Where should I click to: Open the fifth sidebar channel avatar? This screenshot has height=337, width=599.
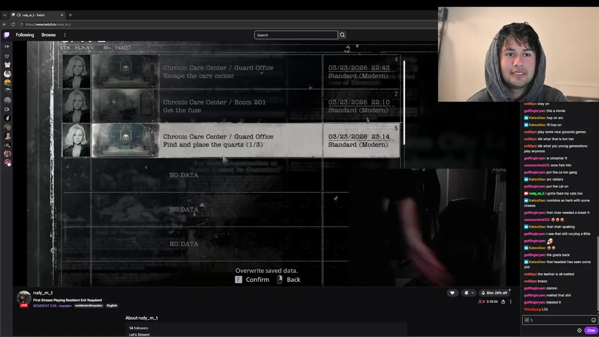point(7,101)
